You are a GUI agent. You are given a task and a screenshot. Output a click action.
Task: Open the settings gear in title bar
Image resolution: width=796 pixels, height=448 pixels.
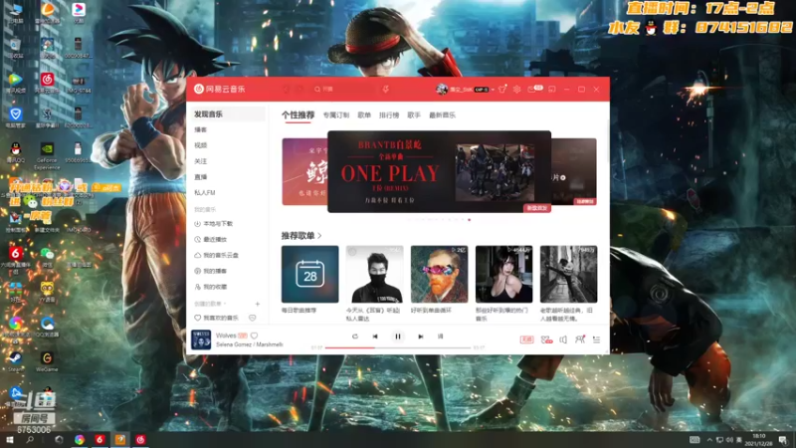pyautogui.click(x=516, y=90)
